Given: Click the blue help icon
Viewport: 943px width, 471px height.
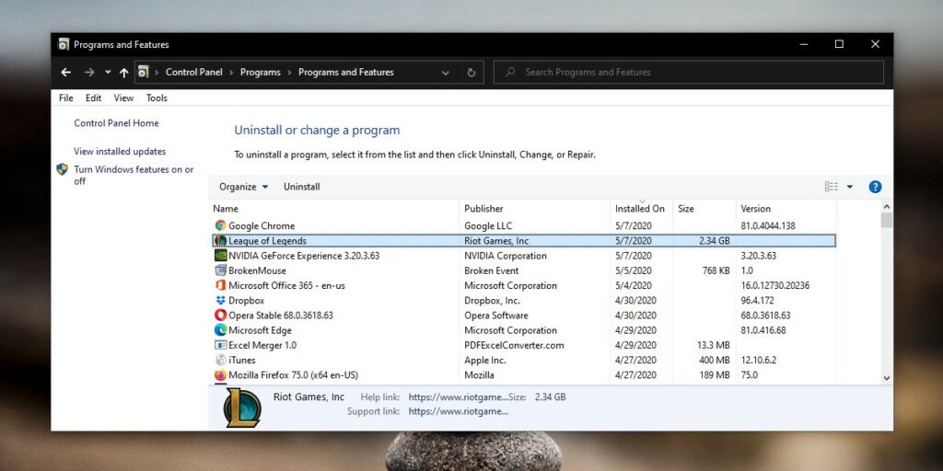Looking at the screenshot, I should 875,187.
